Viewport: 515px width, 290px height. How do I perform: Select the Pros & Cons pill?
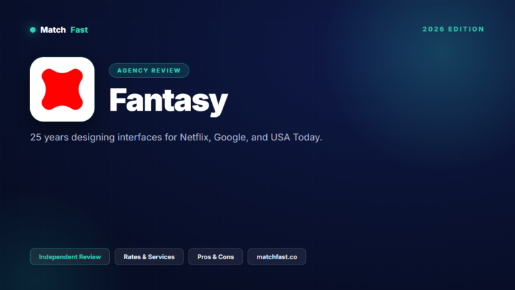215,257
